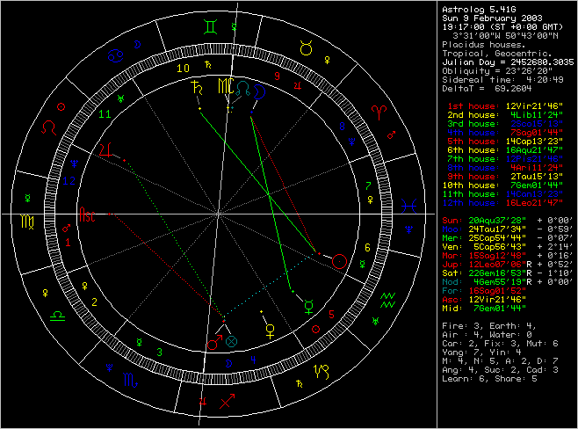Click house number 11 in the wheel

point(105,114)
